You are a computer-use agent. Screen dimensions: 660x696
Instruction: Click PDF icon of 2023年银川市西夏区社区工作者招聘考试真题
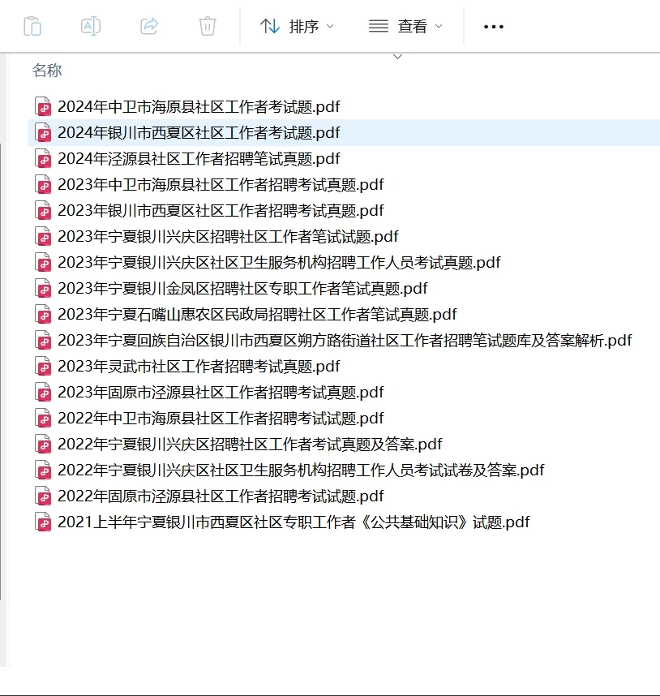point(43,210)
